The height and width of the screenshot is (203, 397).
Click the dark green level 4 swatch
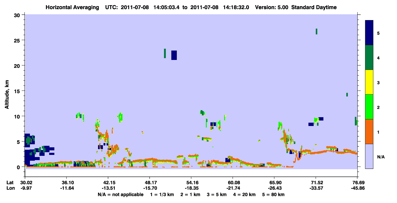[369, 58]
